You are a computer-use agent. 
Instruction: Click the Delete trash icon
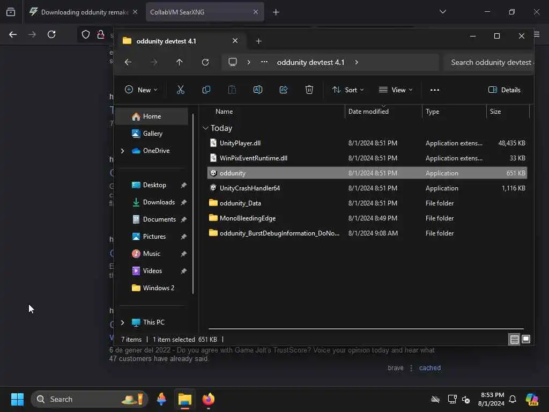pyautogui.click(x=309, y=90)
